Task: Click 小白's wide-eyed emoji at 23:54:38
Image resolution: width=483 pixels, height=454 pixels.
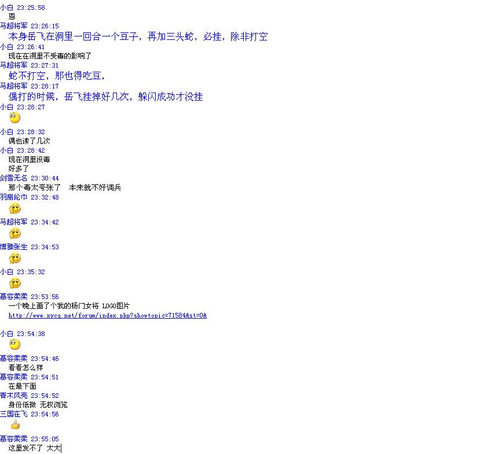Action: (15, 345)
